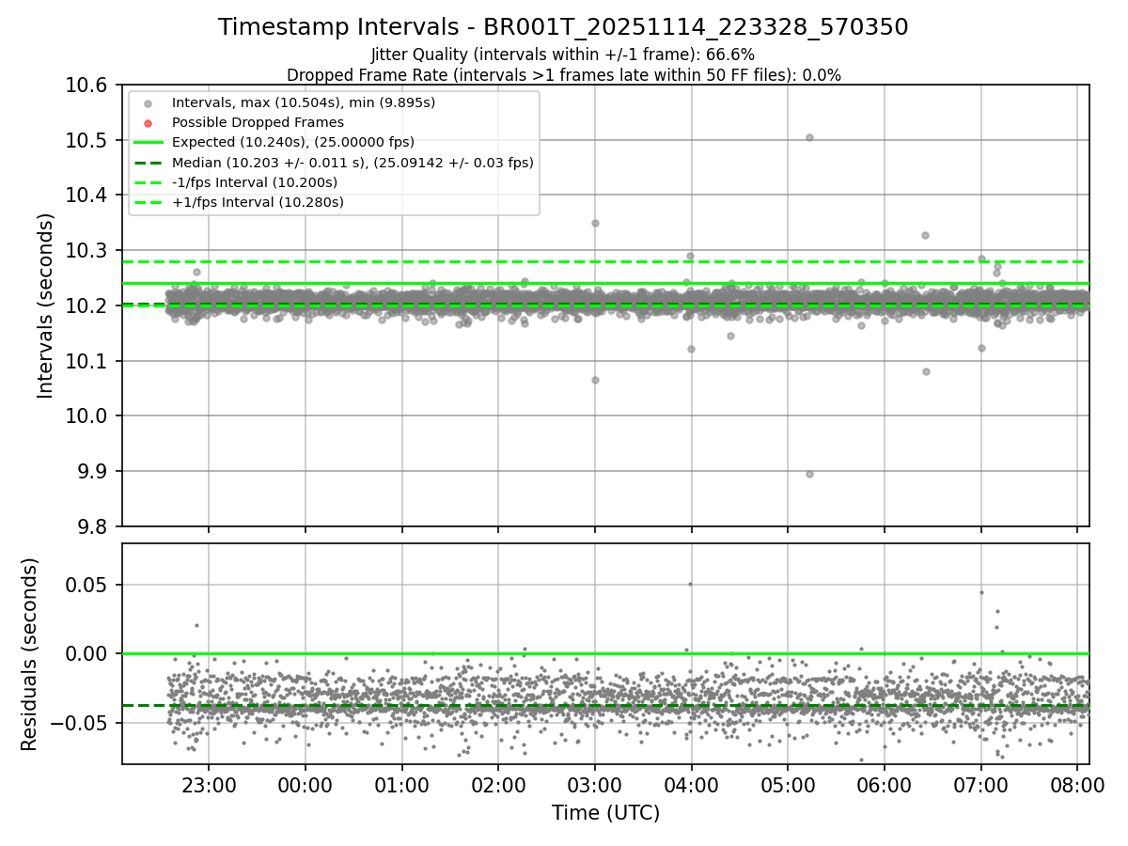Click the maximum outlier point near 10.5s after 05:00
Viewport: 1128px width, 846px height.
coord(809,137)
